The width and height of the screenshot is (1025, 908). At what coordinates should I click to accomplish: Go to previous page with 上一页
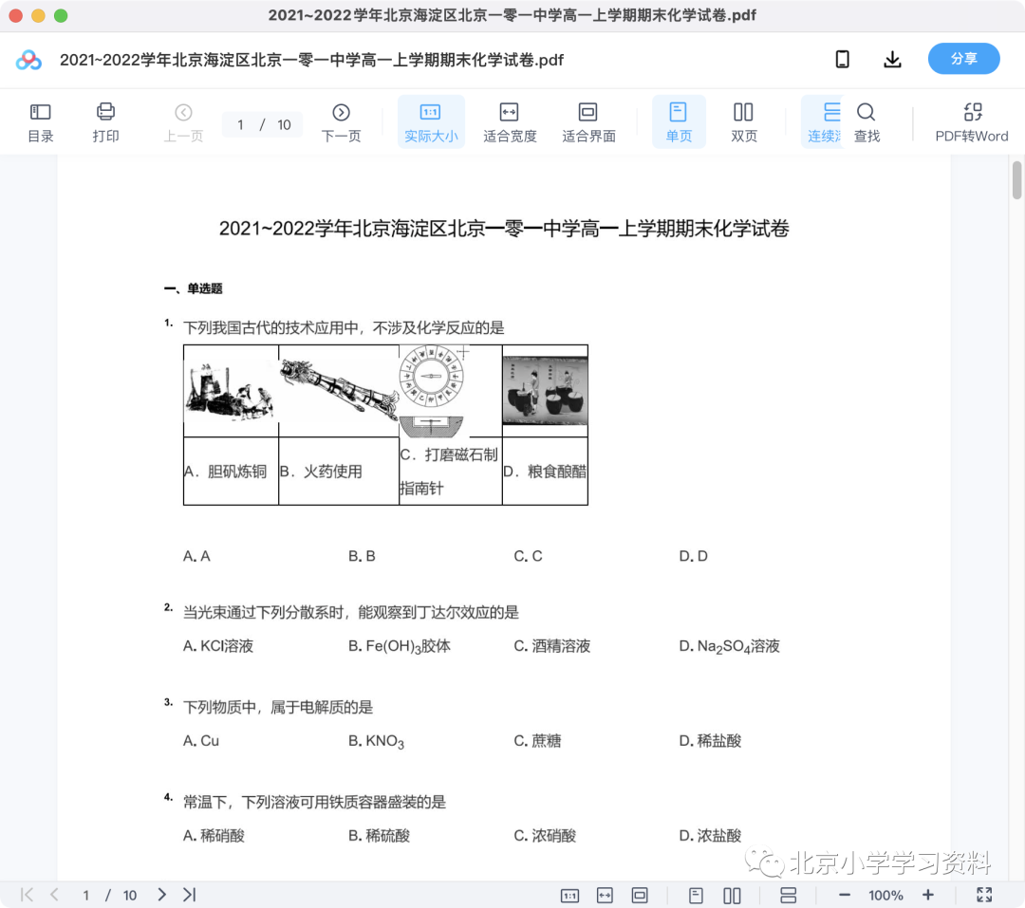coord(184,122)
